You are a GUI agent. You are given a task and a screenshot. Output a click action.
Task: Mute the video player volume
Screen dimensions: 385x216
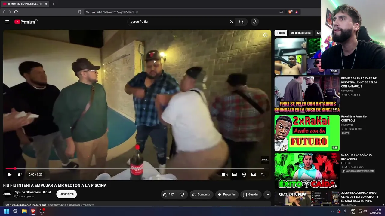click(20, 175)
